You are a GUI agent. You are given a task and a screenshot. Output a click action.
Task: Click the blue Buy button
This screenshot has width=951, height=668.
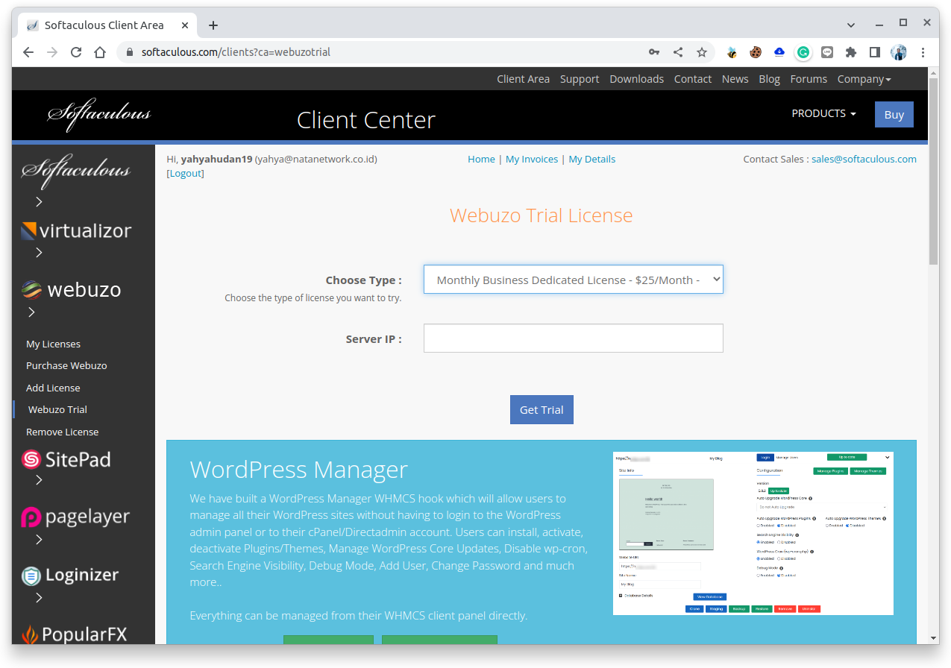click(x=894, y=115)
